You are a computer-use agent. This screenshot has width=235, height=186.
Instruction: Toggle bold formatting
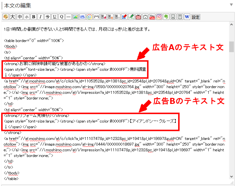tap(34, 17)
